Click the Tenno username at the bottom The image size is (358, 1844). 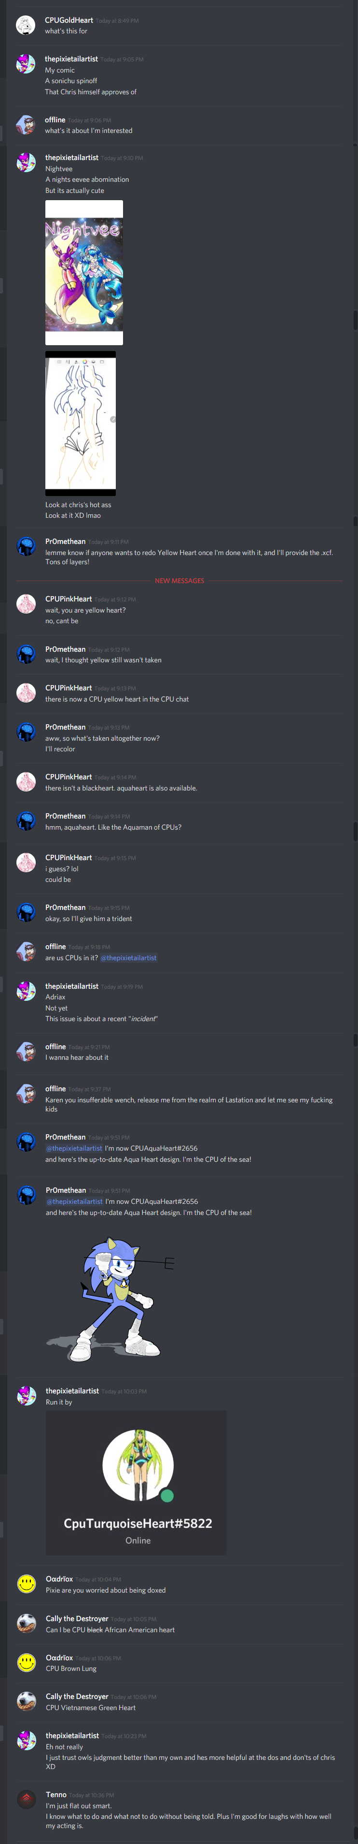pyautogui.click(x=56, y=1795)
